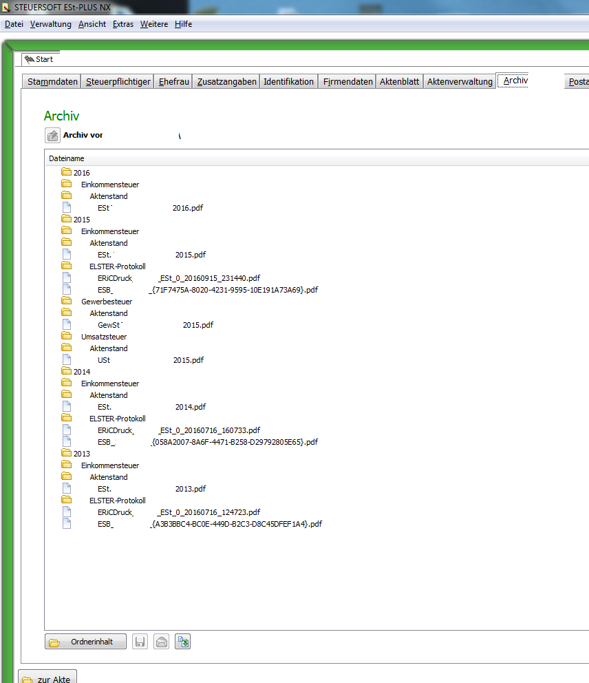The image size is (589, 683).
Task: Switch to the Firmendaten tab
Action: (x=347, y=81)
